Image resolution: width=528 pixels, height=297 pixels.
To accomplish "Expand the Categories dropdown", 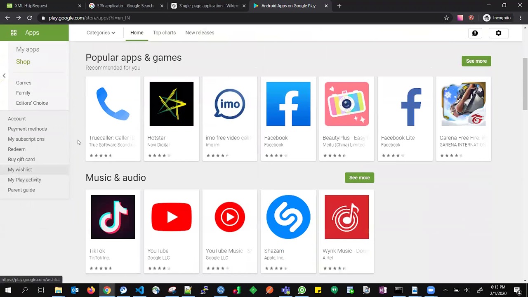I will point(101,33).
